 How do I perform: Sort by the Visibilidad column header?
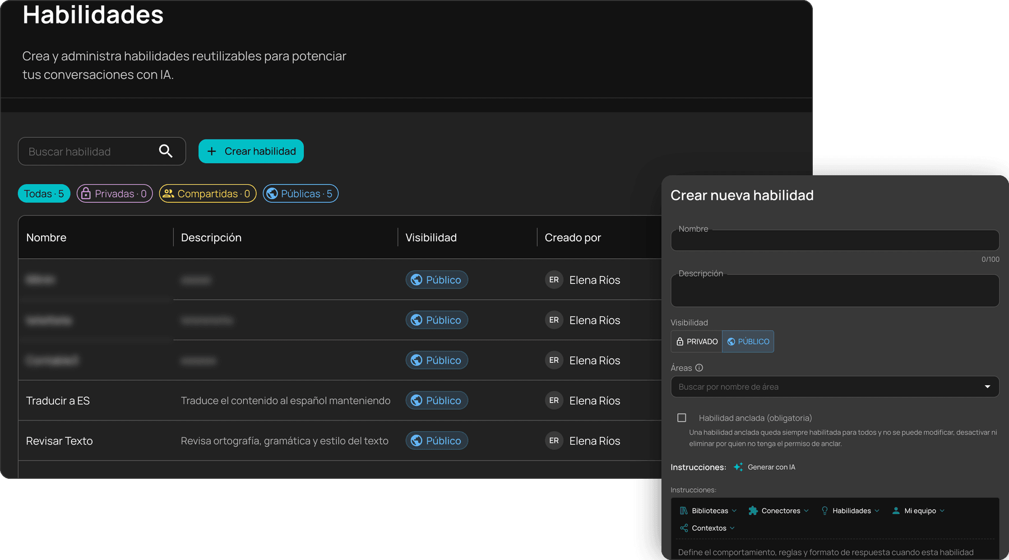click(x=431, y=237)
